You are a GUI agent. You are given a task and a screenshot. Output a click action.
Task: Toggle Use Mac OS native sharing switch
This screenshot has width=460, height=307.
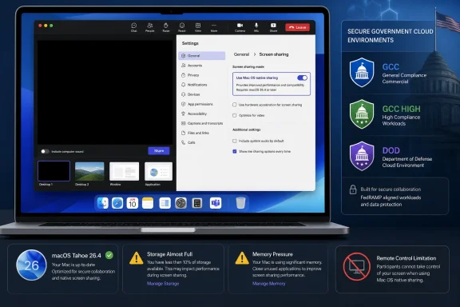(x=302, y=78)
